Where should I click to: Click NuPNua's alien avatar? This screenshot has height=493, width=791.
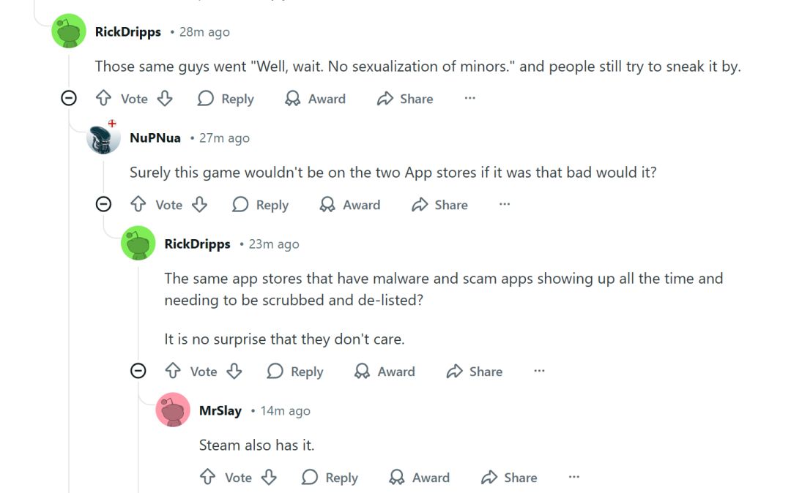pos(103,138)
